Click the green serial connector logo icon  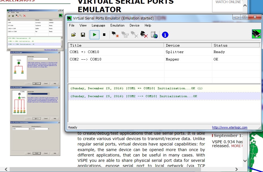[x=256, y=34]
